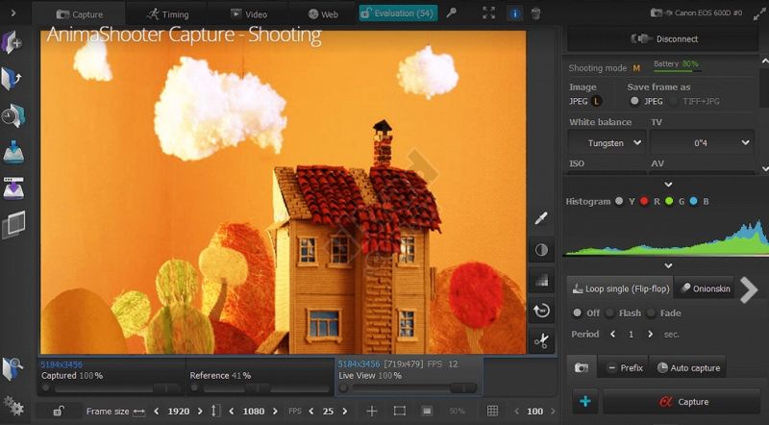The height and width of the screenshot is (425, 769).
Task: Increase frame height above 1080
Action: [x=275, y=412]
